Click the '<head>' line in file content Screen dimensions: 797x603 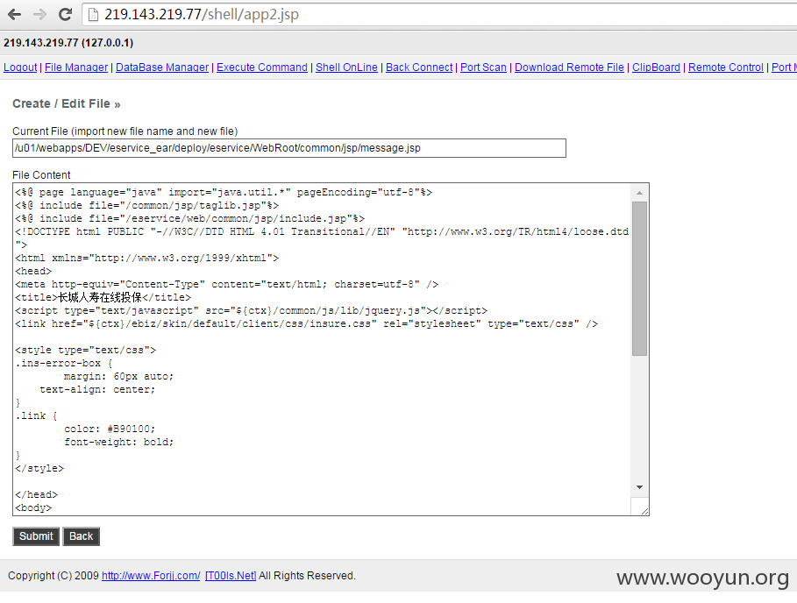pos(33,271)
